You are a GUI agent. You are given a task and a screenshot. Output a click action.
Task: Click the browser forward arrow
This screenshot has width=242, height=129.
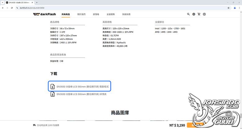pos(7,8)
